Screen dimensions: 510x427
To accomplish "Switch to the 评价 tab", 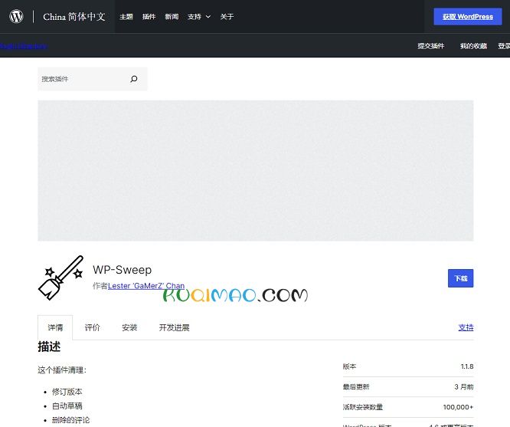I will (x=93, y=327).
